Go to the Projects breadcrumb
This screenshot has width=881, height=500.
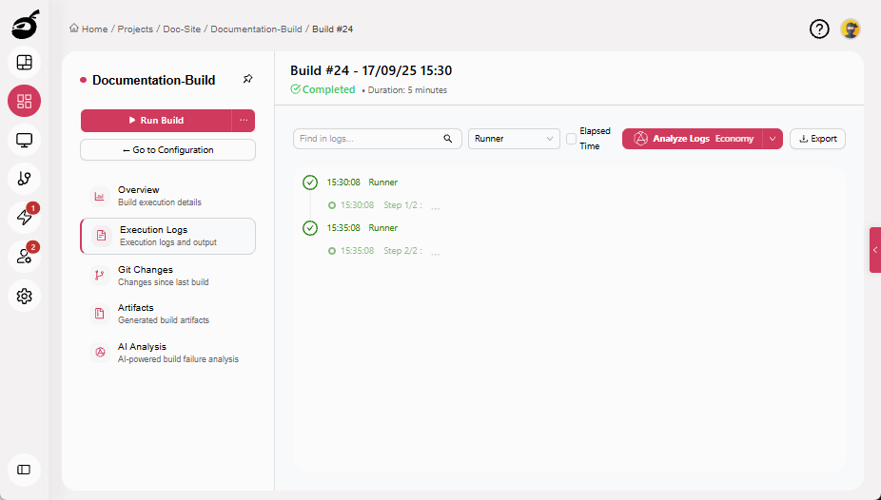coord(135,29)
